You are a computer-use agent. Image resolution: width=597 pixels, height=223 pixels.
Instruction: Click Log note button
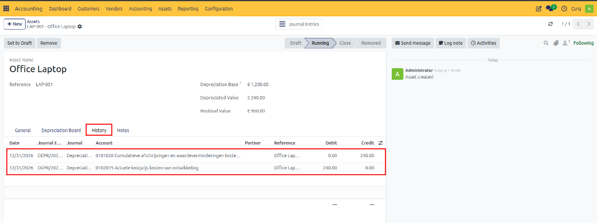click(451, 43)
